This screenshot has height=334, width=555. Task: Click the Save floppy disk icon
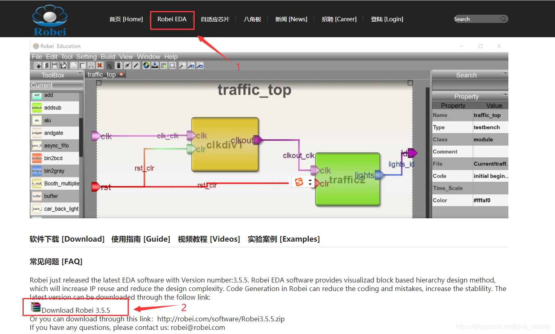(x=55, y=65)
